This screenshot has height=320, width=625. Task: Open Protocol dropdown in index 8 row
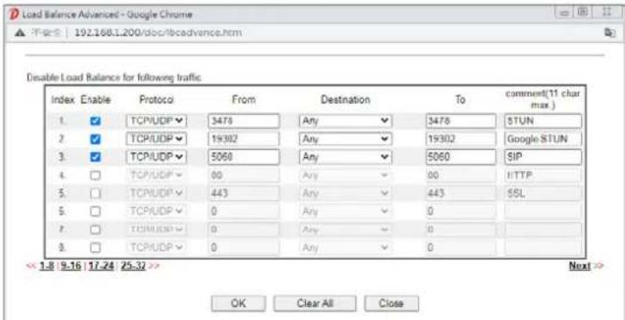pos(156,248)
